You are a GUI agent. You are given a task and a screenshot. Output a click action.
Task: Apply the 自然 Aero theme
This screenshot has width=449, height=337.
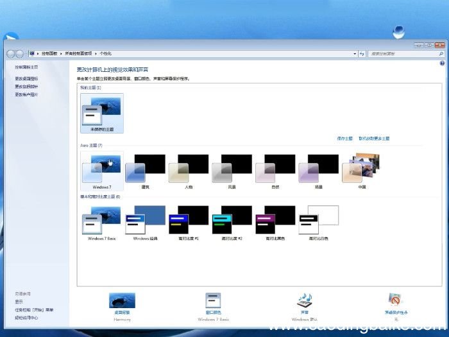(275, 171)
